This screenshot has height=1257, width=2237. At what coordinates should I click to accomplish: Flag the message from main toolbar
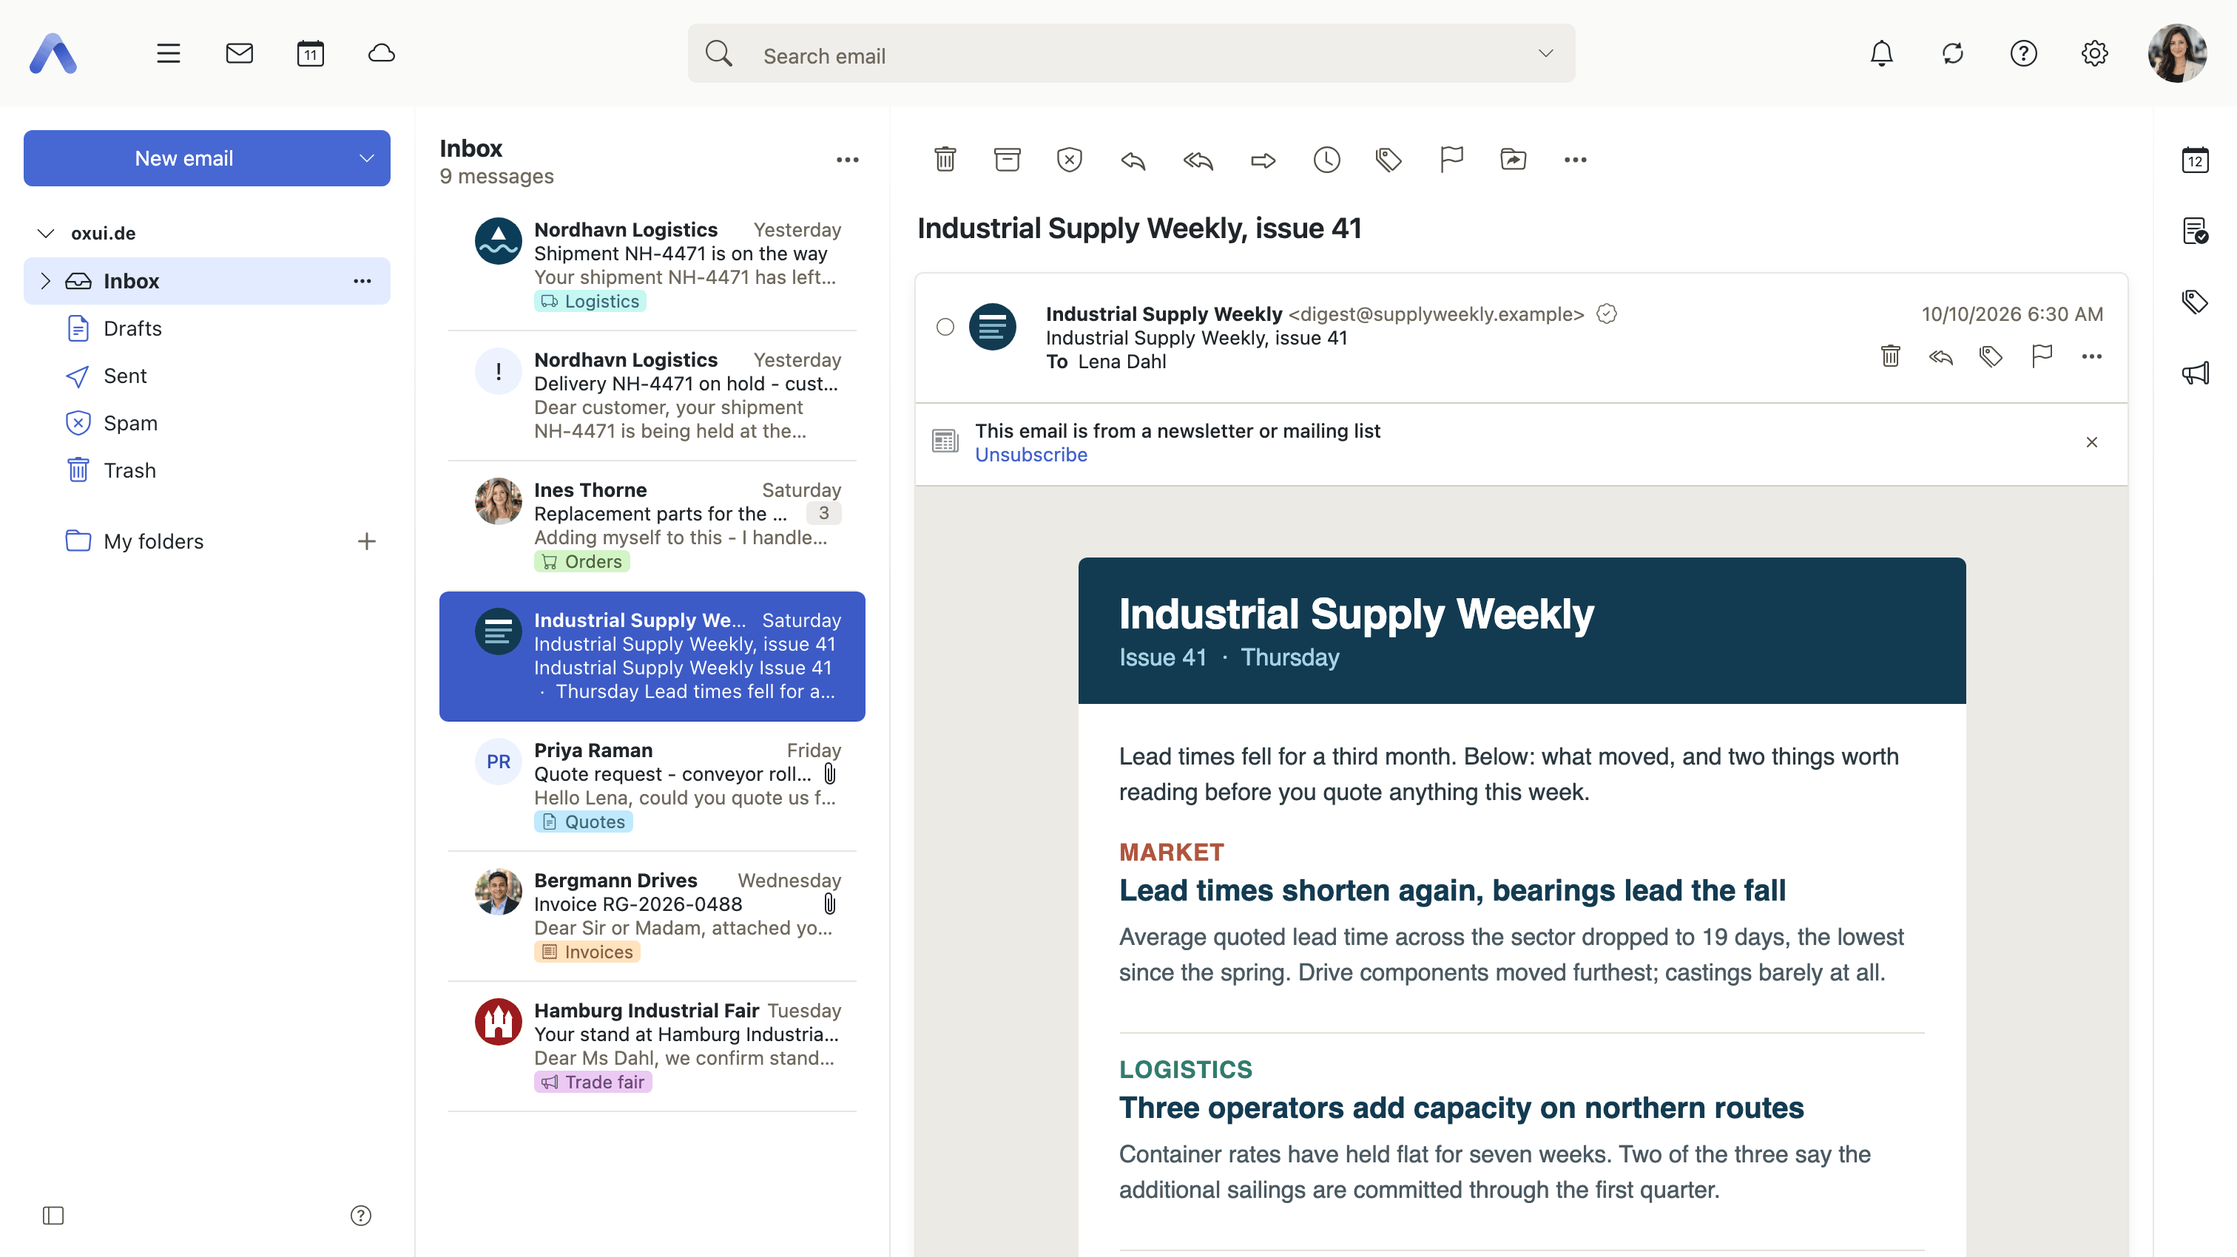(1451, 160)
